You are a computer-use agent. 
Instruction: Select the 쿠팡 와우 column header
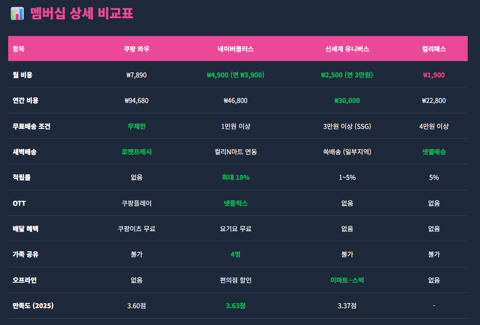[x=137, y=49]
